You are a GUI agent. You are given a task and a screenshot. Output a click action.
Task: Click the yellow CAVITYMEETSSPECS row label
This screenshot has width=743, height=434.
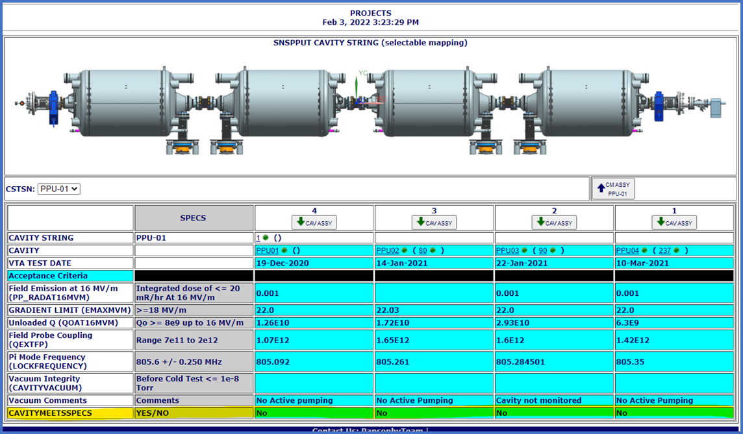pyautogui.click(x=69, y=413)
